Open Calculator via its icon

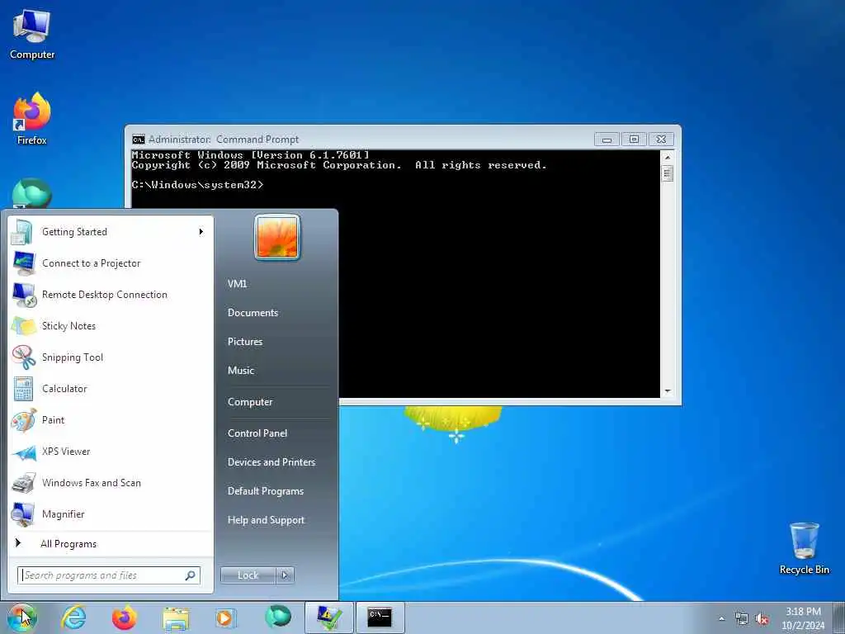23,389
